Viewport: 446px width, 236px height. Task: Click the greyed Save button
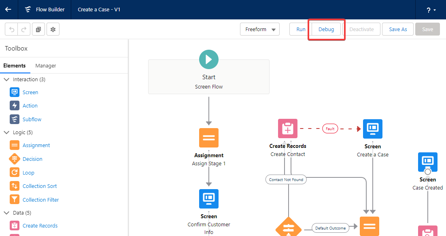[427, 29]
